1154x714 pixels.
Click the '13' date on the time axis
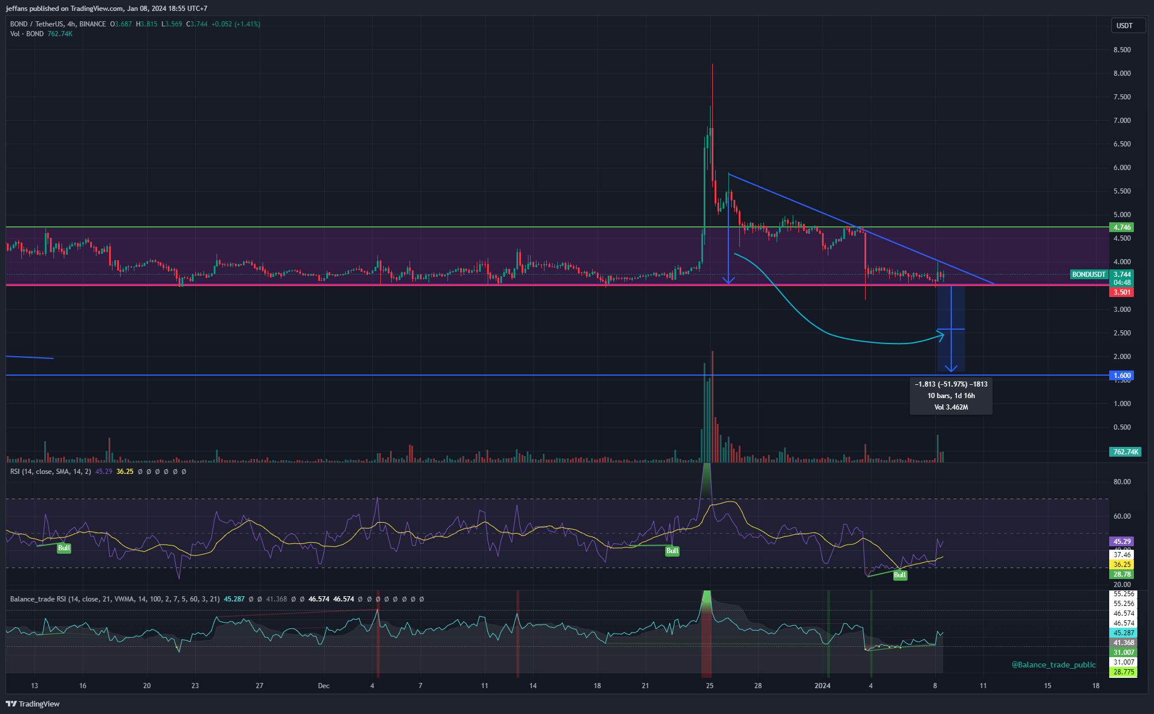(34, 686)
